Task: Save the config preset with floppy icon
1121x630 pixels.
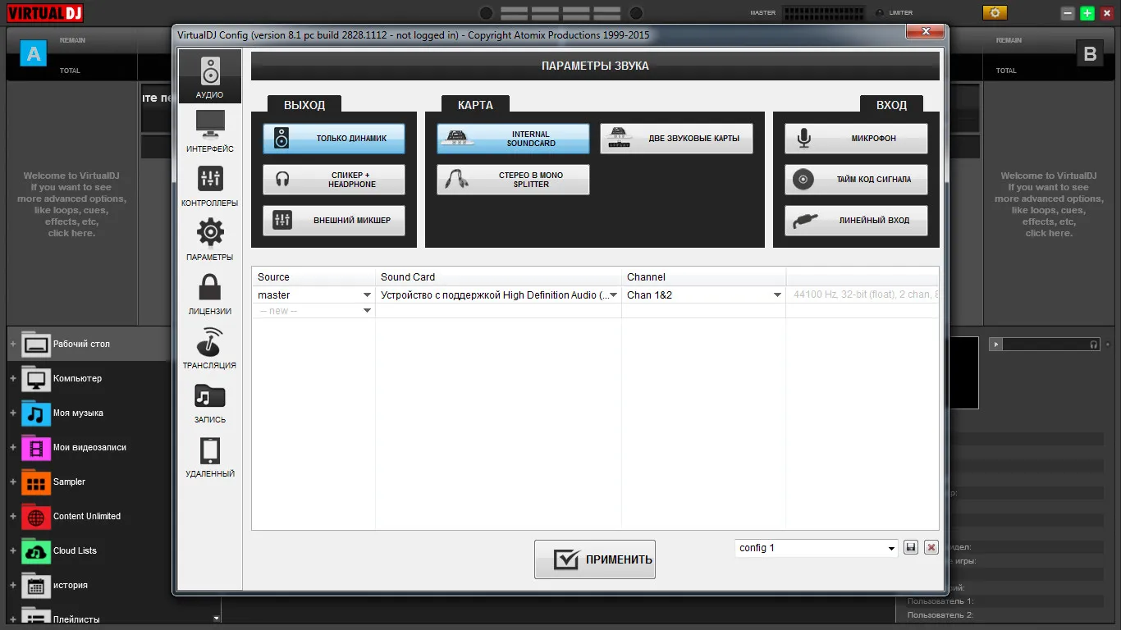Action: (x=911, y=547)
